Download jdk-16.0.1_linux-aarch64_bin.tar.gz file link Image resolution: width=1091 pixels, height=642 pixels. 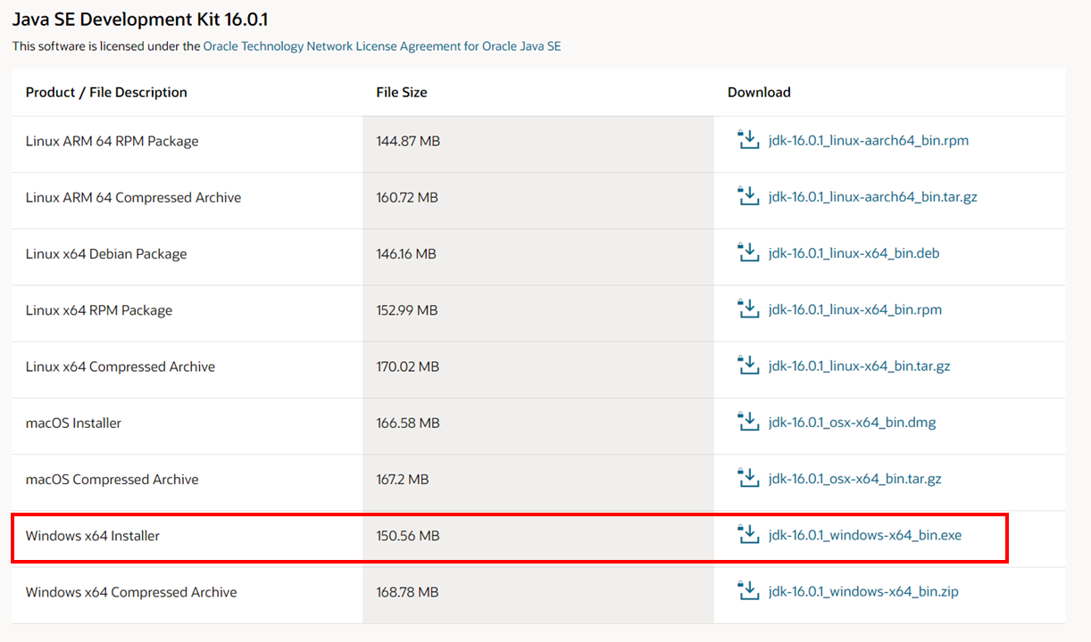pyautogui.click(x=873, y=197)
